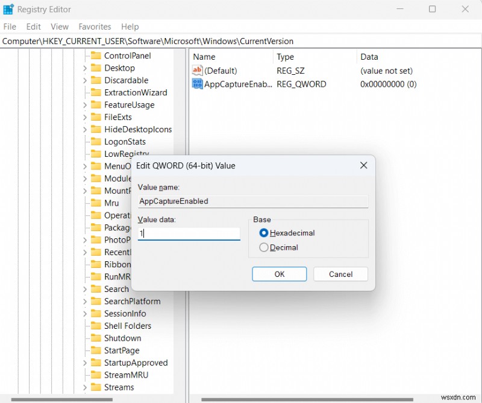482x403 pixels.
Task: Select the Desktop folder icon
Action: click(x=96, y=68)
